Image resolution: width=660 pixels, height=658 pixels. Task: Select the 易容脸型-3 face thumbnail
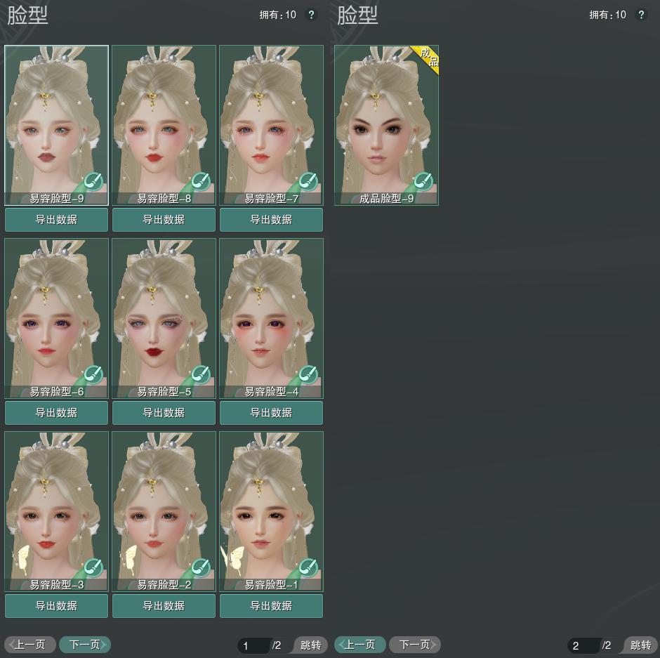56,511
